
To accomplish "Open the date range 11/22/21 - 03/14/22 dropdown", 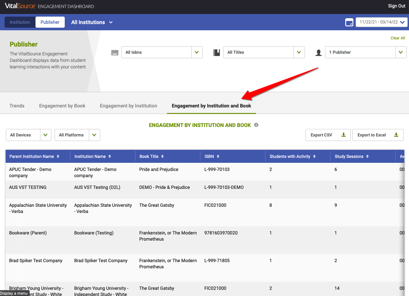I will [382, 22].
